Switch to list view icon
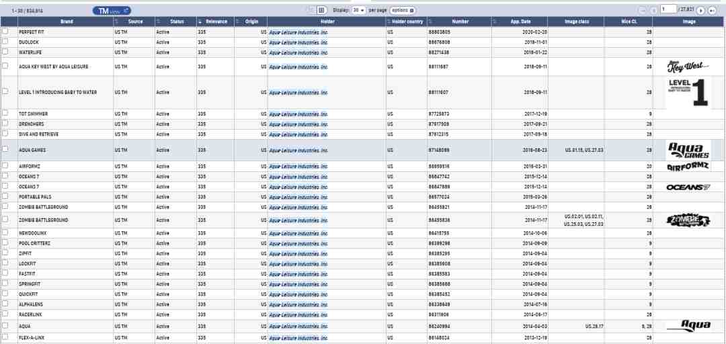726x344 pixels. [311, 10]
